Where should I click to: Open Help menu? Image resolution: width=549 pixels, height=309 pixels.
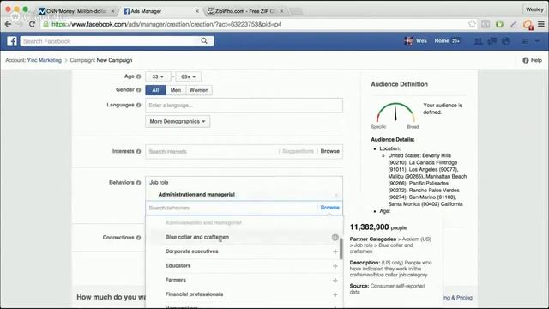coord(532,60)
